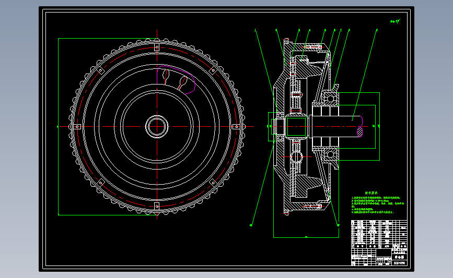Pick the bolt hole on gear's left side

click(77, 127)
